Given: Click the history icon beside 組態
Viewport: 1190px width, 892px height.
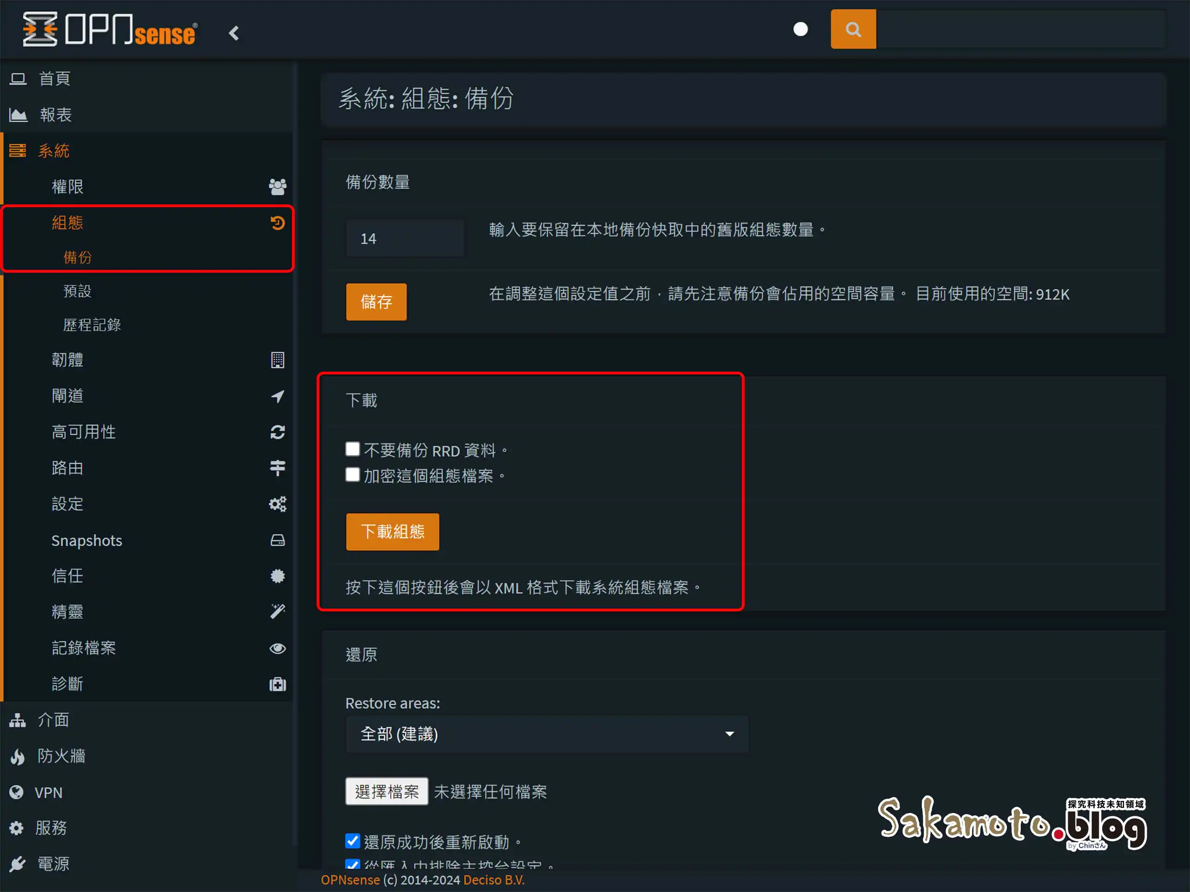Looking at the screenshot, I should tap(277, 223).
